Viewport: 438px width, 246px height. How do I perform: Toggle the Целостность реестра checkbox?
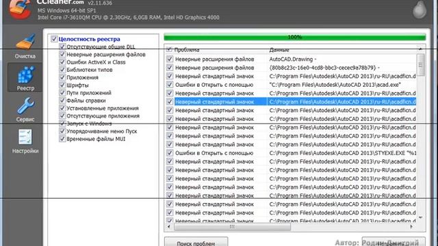tap(54, 39)
